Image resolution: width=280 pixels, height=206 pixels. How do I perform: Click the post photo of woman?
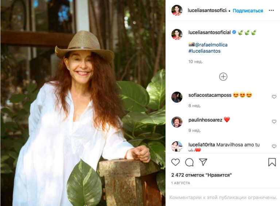pyautogui.click(x=83, y=103)
